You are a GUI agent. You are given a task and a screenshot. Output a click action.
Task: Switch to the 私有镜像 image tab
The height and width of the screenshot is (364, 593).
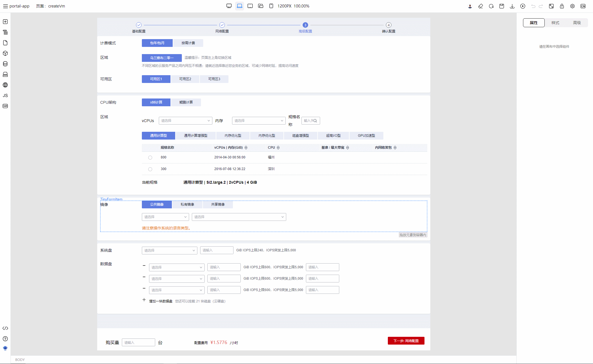pos(187,204)
